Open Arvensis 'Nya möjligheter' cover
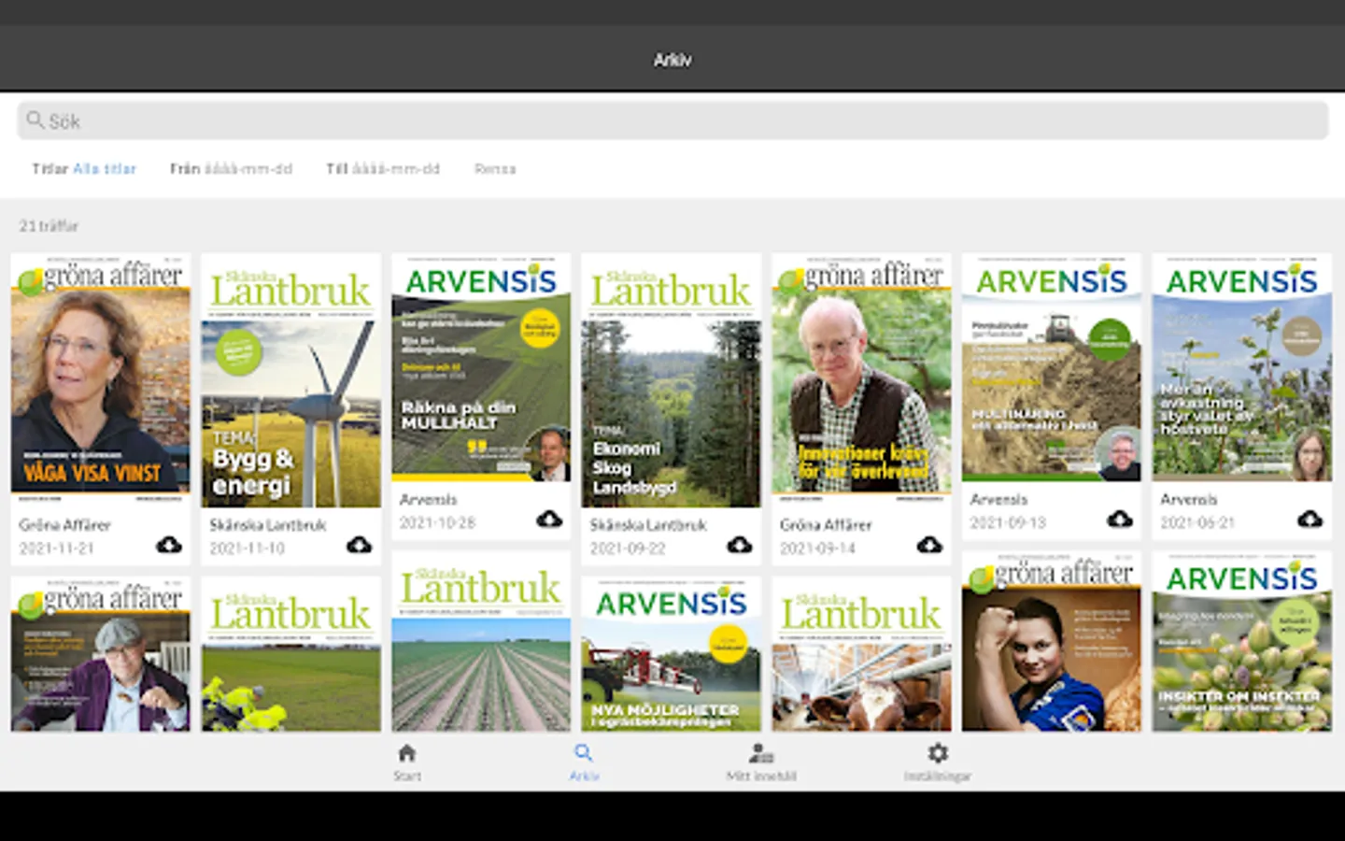This screenshot has width=1345, height=841. point(672,654)
